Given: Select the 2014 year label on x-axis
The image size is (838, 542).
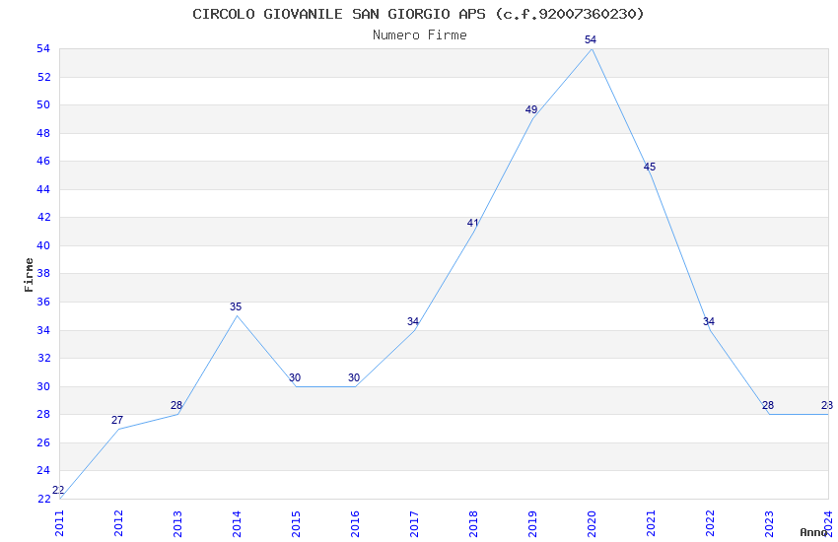Looking at the screenshot, I should [x=237, y=523].
